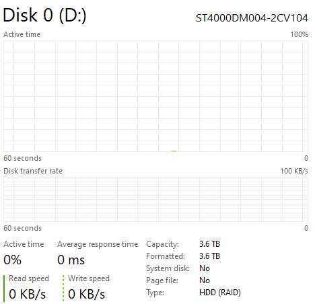Image resolution: width=315 pixels, height=304 pixels.
Task: Click the 0 ms average response value
Action: click(x=71, y=260)
